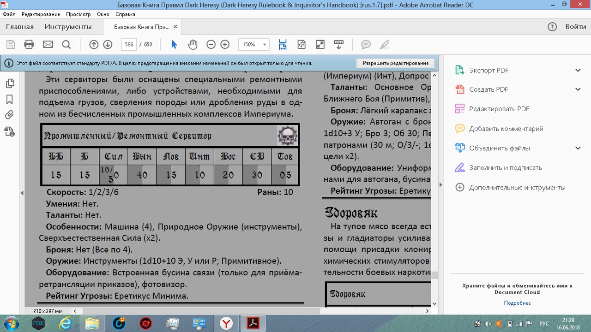Open Yandex Browser from taskbar
The image size is (591, 332).
(226, 324)
